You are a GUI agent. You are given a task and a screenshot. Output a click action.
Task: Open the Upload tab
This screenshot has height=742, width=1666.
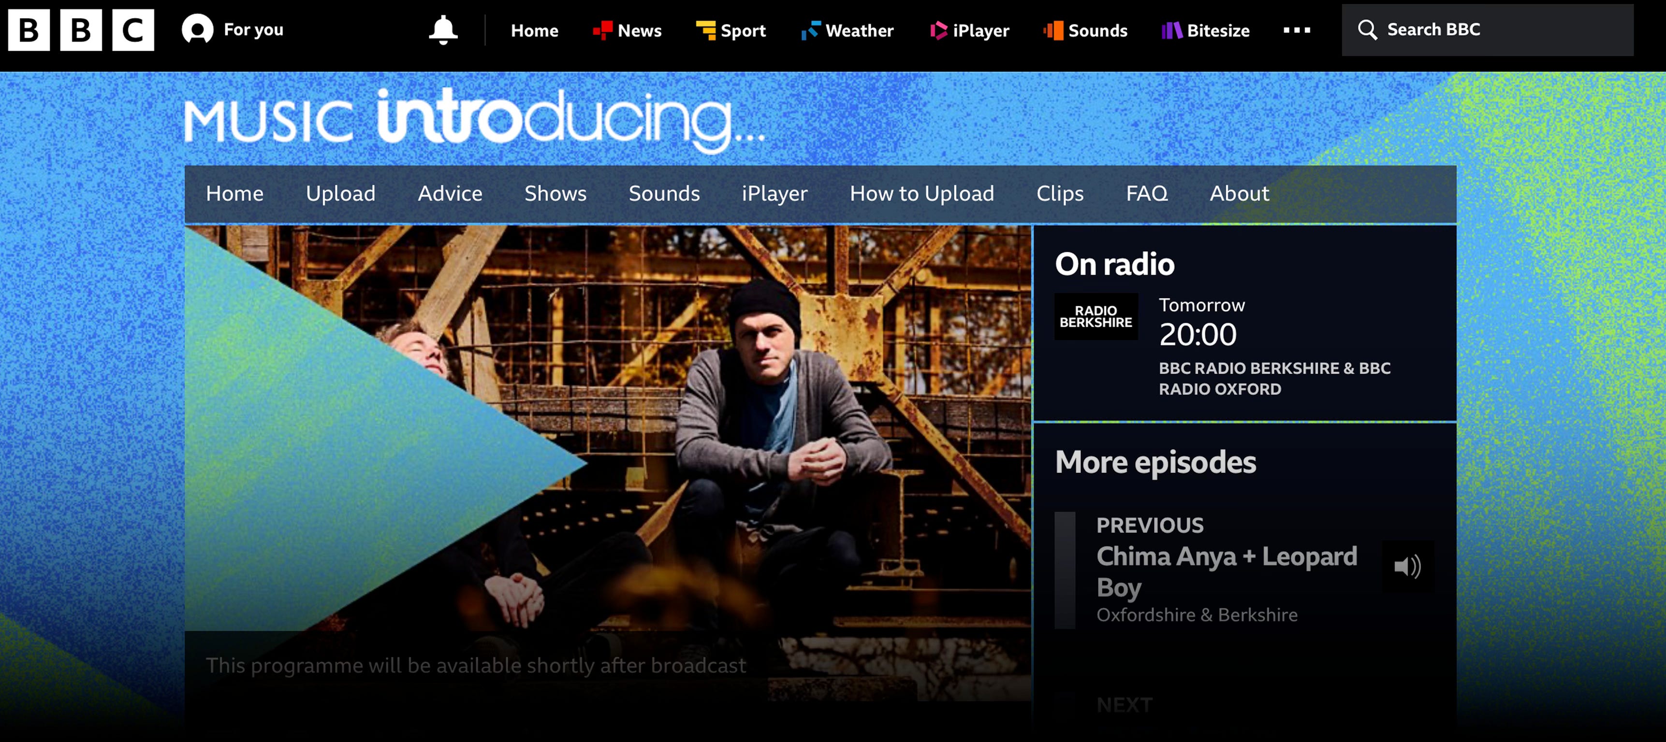coord(340,193)
